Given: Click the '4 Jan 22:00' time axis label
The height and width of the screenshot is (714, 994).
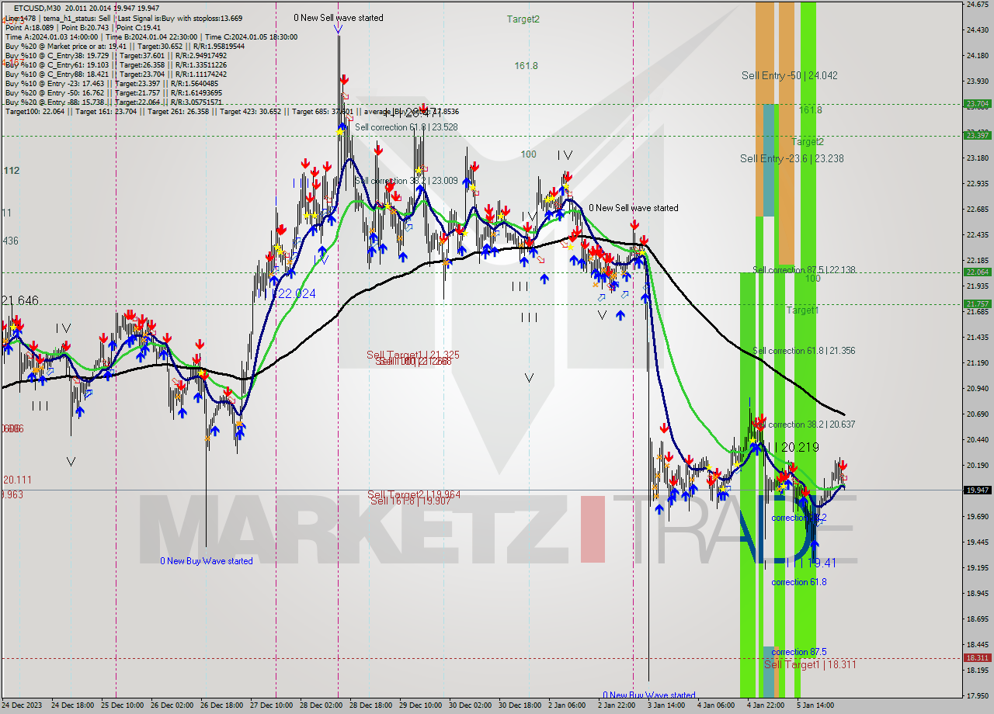Looking at the screenshot, I should click(765, 705).
